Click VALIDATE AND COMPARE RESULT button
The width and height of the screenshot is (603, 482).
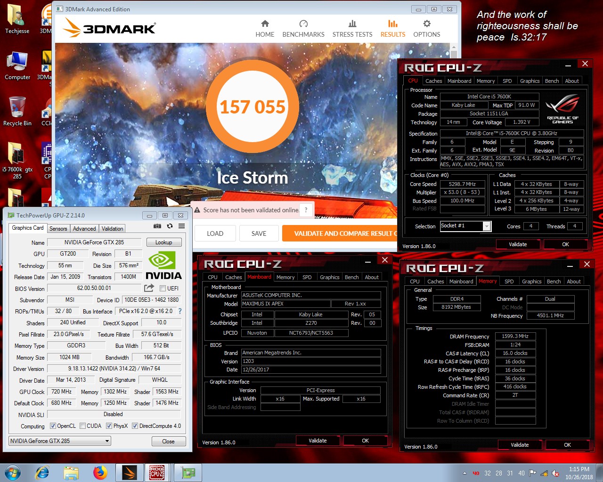pyautogui.click(x=340, y=233)
